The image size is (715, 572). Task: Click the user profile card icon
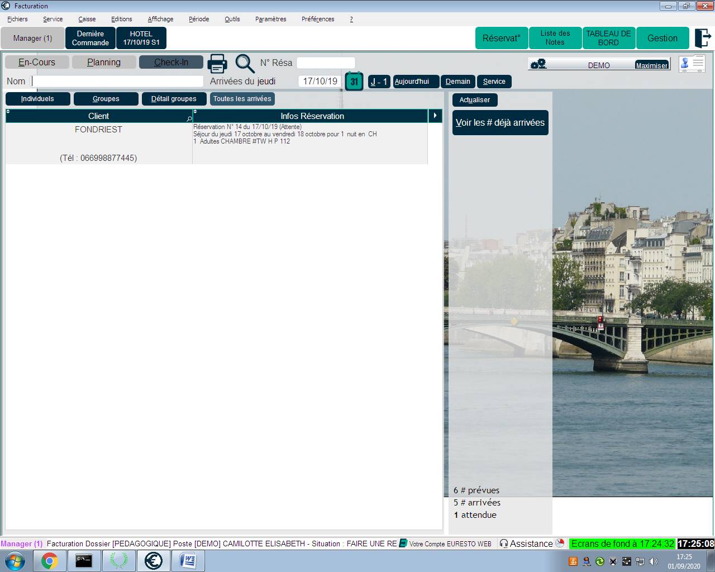click(x=692, y=63)
